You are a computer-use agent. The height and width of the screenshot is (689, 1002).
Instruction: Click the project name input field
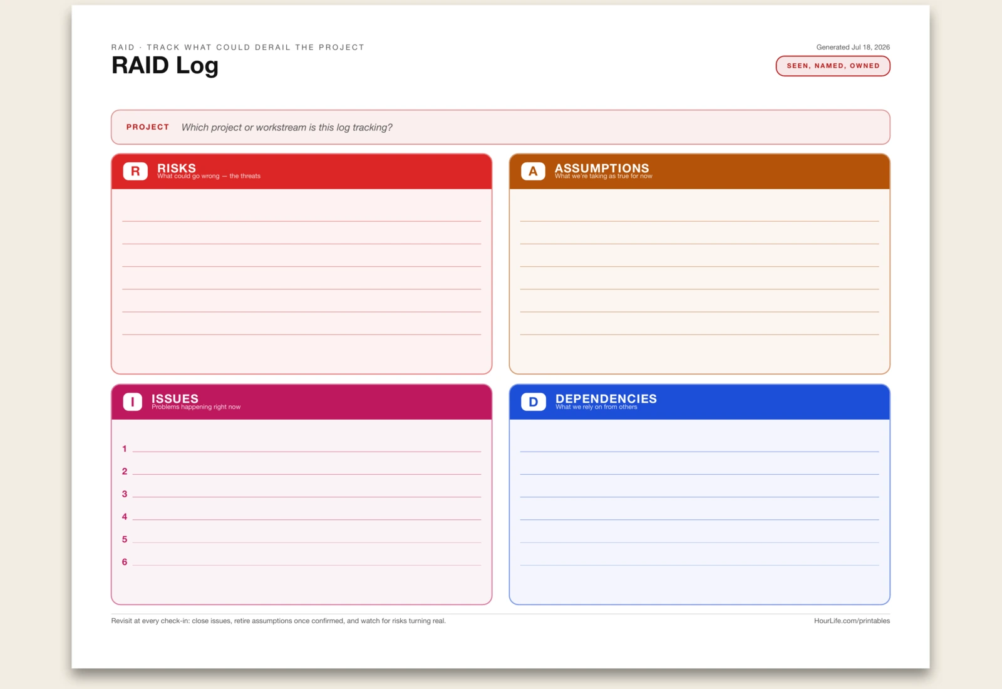pos(500,127)
